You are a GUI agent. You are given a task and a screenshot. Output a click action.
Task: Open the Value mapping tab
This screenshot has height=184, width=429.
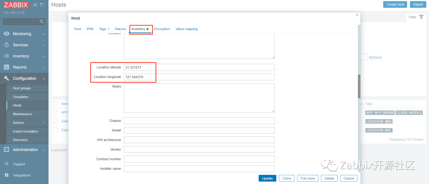186,29
